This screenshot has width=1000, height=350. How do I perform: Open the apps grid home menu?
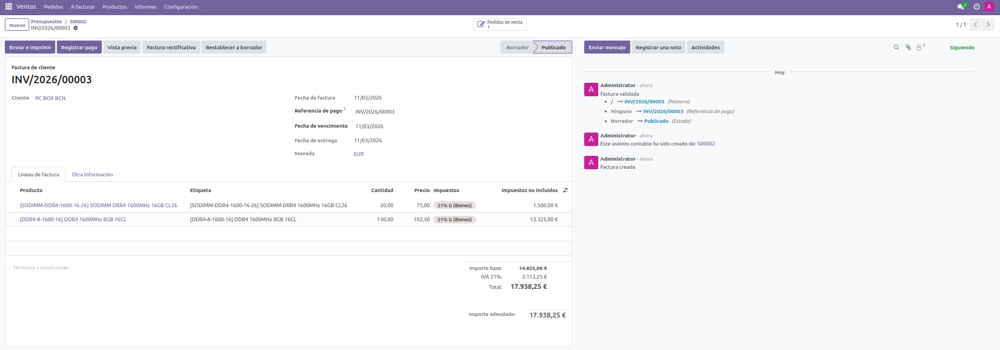pyautogui.click(x=9, y=6)
